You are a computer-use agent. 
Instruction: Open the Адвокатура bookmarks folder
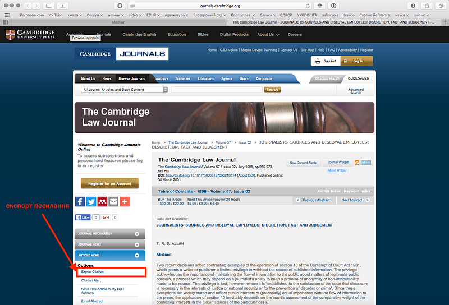click(x=176, y=15)
